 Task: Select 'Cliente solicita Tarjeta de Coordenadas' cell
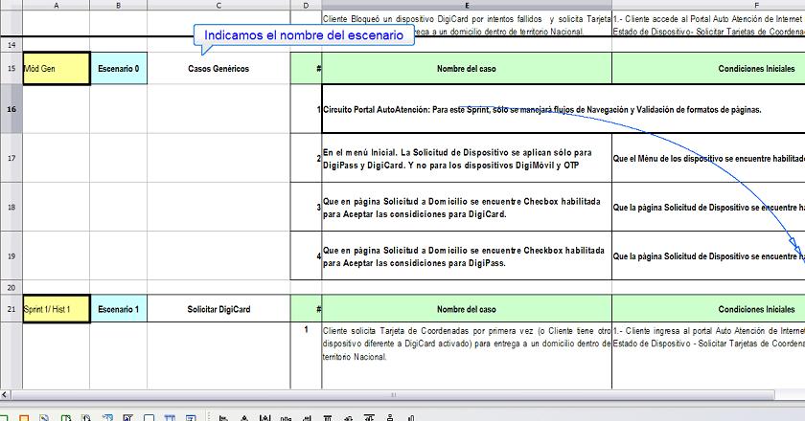pyautogui.click(x=467, y=355)
